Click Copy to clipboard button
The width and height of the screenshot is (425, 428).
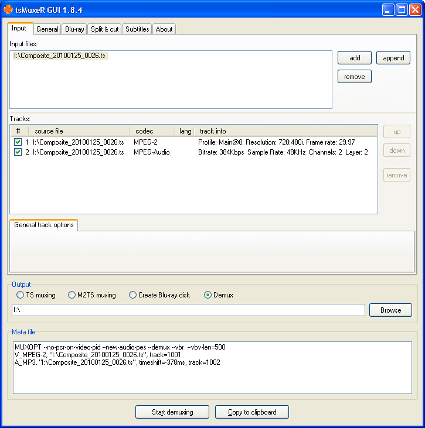(x=252, y=412)
